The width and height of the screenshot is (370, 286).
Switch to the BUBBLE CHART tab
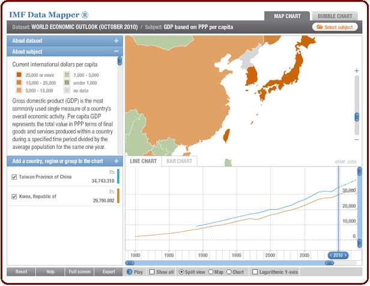tap(335, 16)
